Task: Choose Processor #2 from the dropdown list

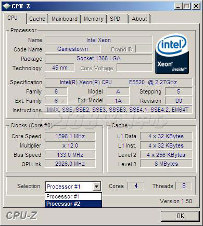Action: pyautogui.click(x=73, y=204)
